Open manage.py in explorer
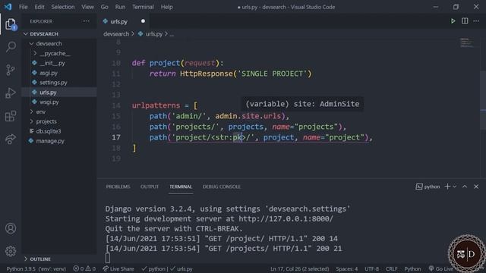The width and height of the screenshot is (486, 273). pyautogui.click(x=50, y=141)
